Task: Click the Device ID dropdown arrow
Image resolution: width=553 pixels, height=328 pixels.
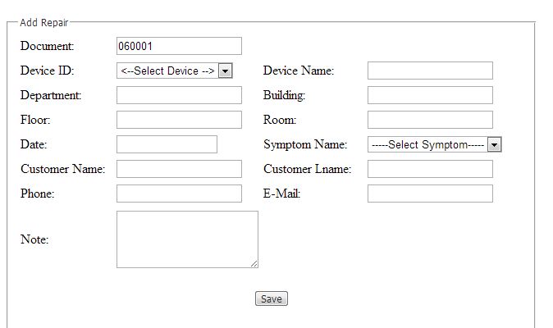Action: coord(226,71)
